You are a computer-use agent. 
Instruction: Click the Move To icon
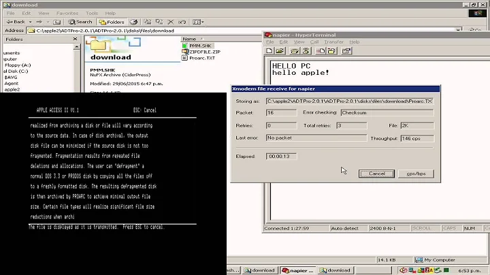click(x=148, y=22)
